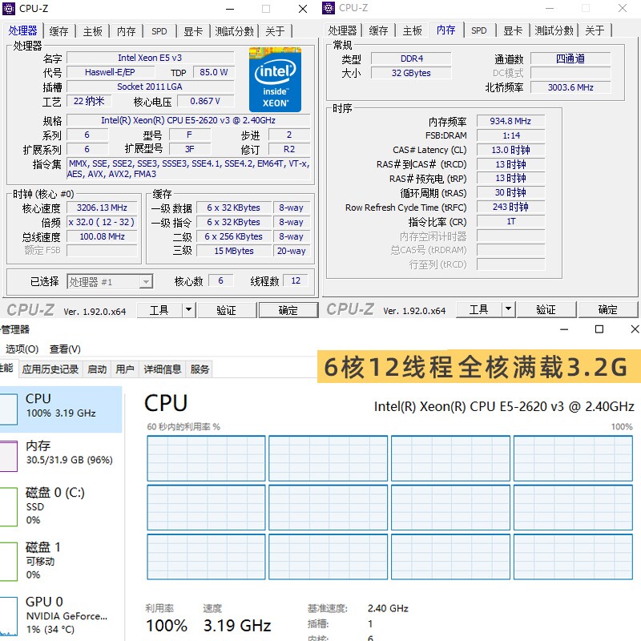Select 磁盘 1 可移动 sidebar item
This screenshot has height=641, width=641.
coord(61,561)
